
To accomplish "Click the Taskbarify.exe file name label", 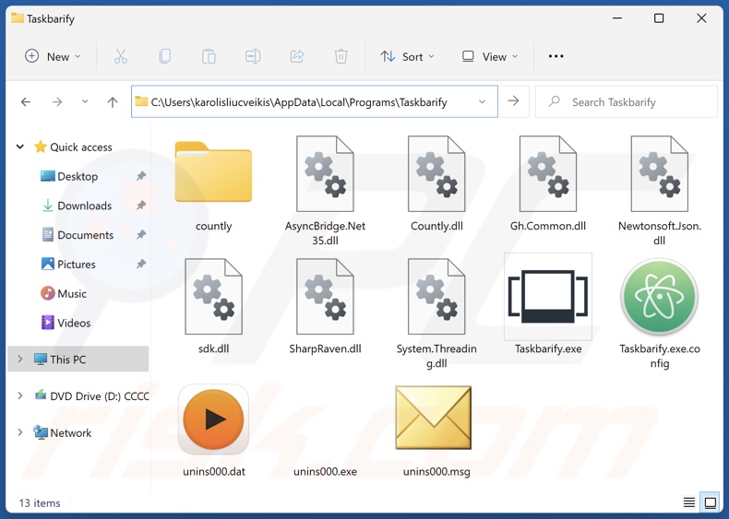I will (548, 348).
